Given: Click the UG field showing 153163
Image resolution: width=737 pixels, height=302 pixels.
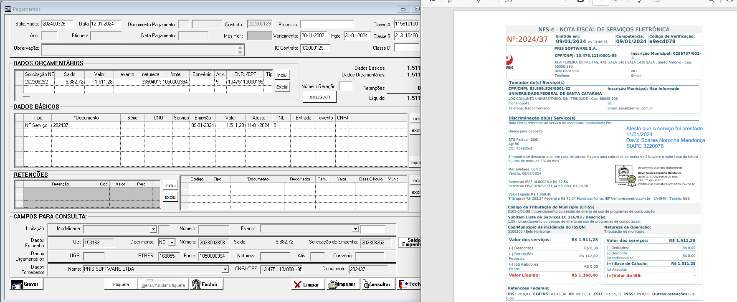Looking at the screenshot, I should click(x=99, y=243).
